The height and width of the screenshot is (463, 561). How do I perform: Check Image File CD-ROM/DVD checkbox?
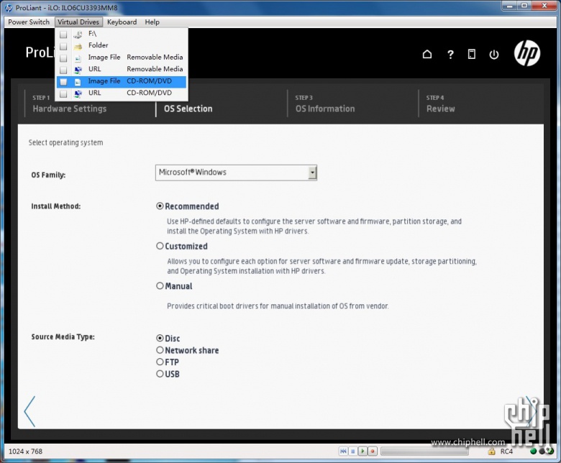point(63,82)
